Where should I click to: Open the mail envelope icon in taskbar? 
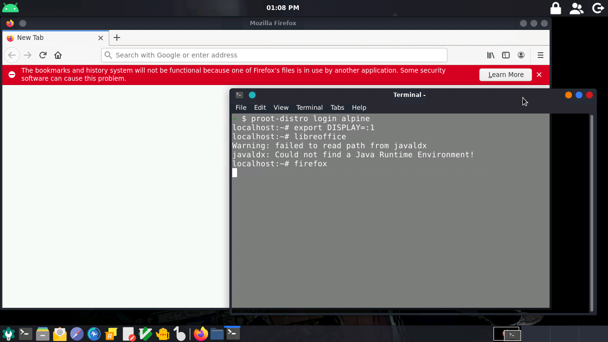(60, 334)
